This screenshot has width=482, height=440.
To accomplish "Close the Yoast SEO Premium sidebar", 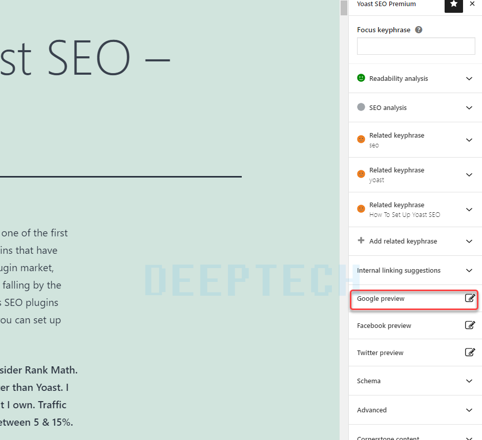I will (x=472, y=4).
